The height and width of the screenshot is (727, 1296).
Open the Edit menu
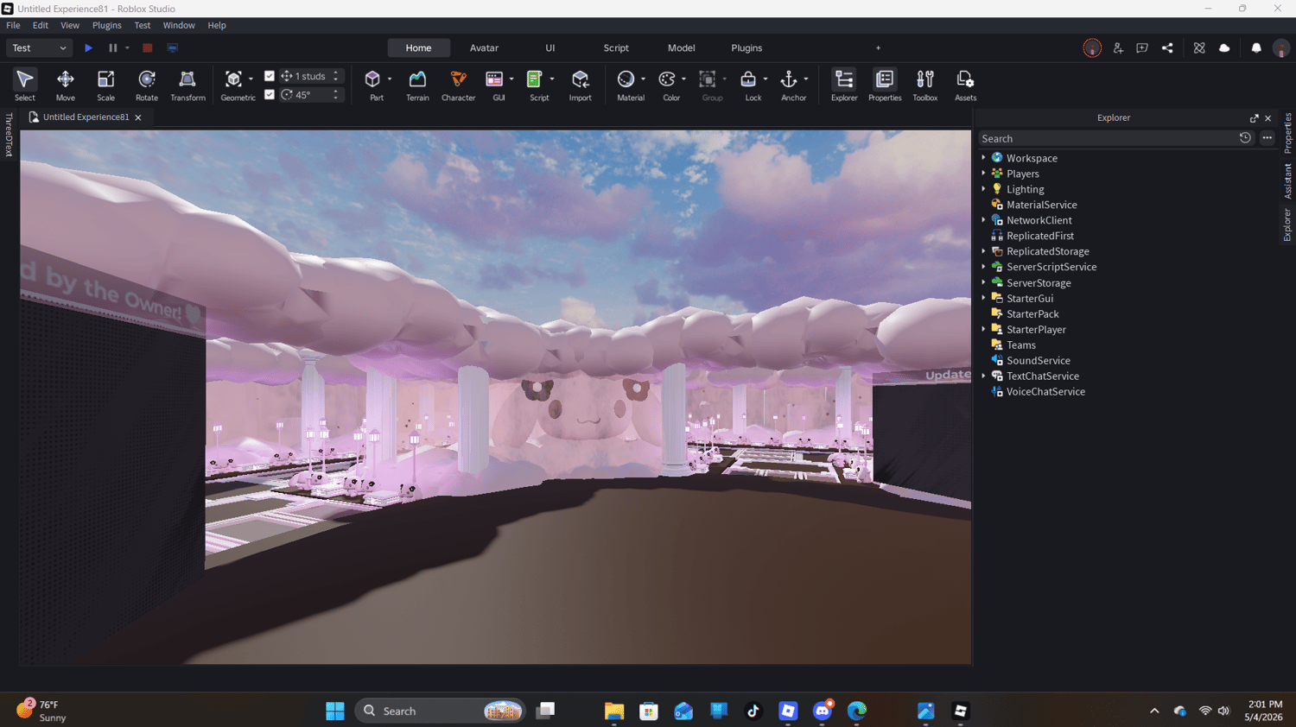tap(41, 25)
